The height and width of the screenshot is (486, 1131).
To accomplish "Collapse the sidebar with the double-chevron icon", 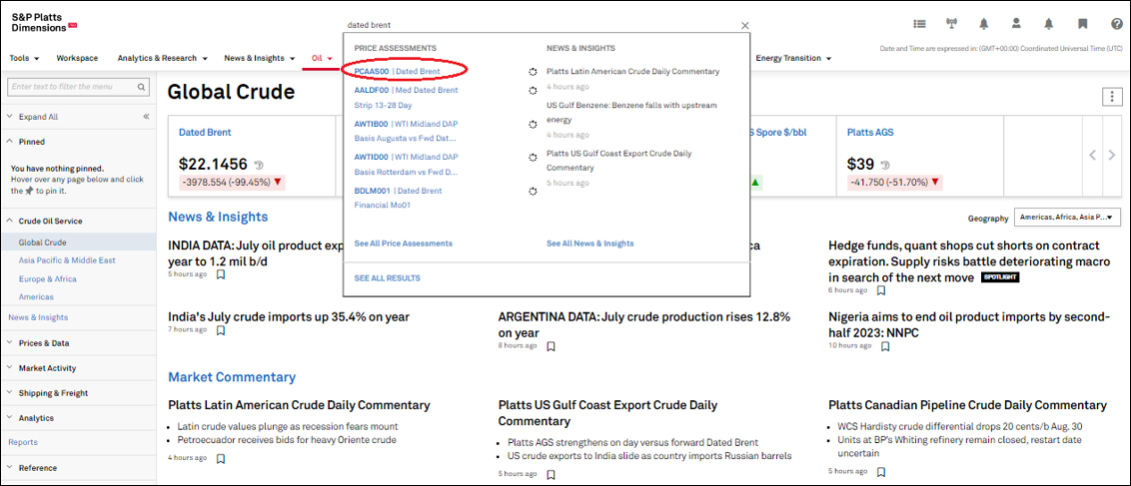I will point(145,117).
